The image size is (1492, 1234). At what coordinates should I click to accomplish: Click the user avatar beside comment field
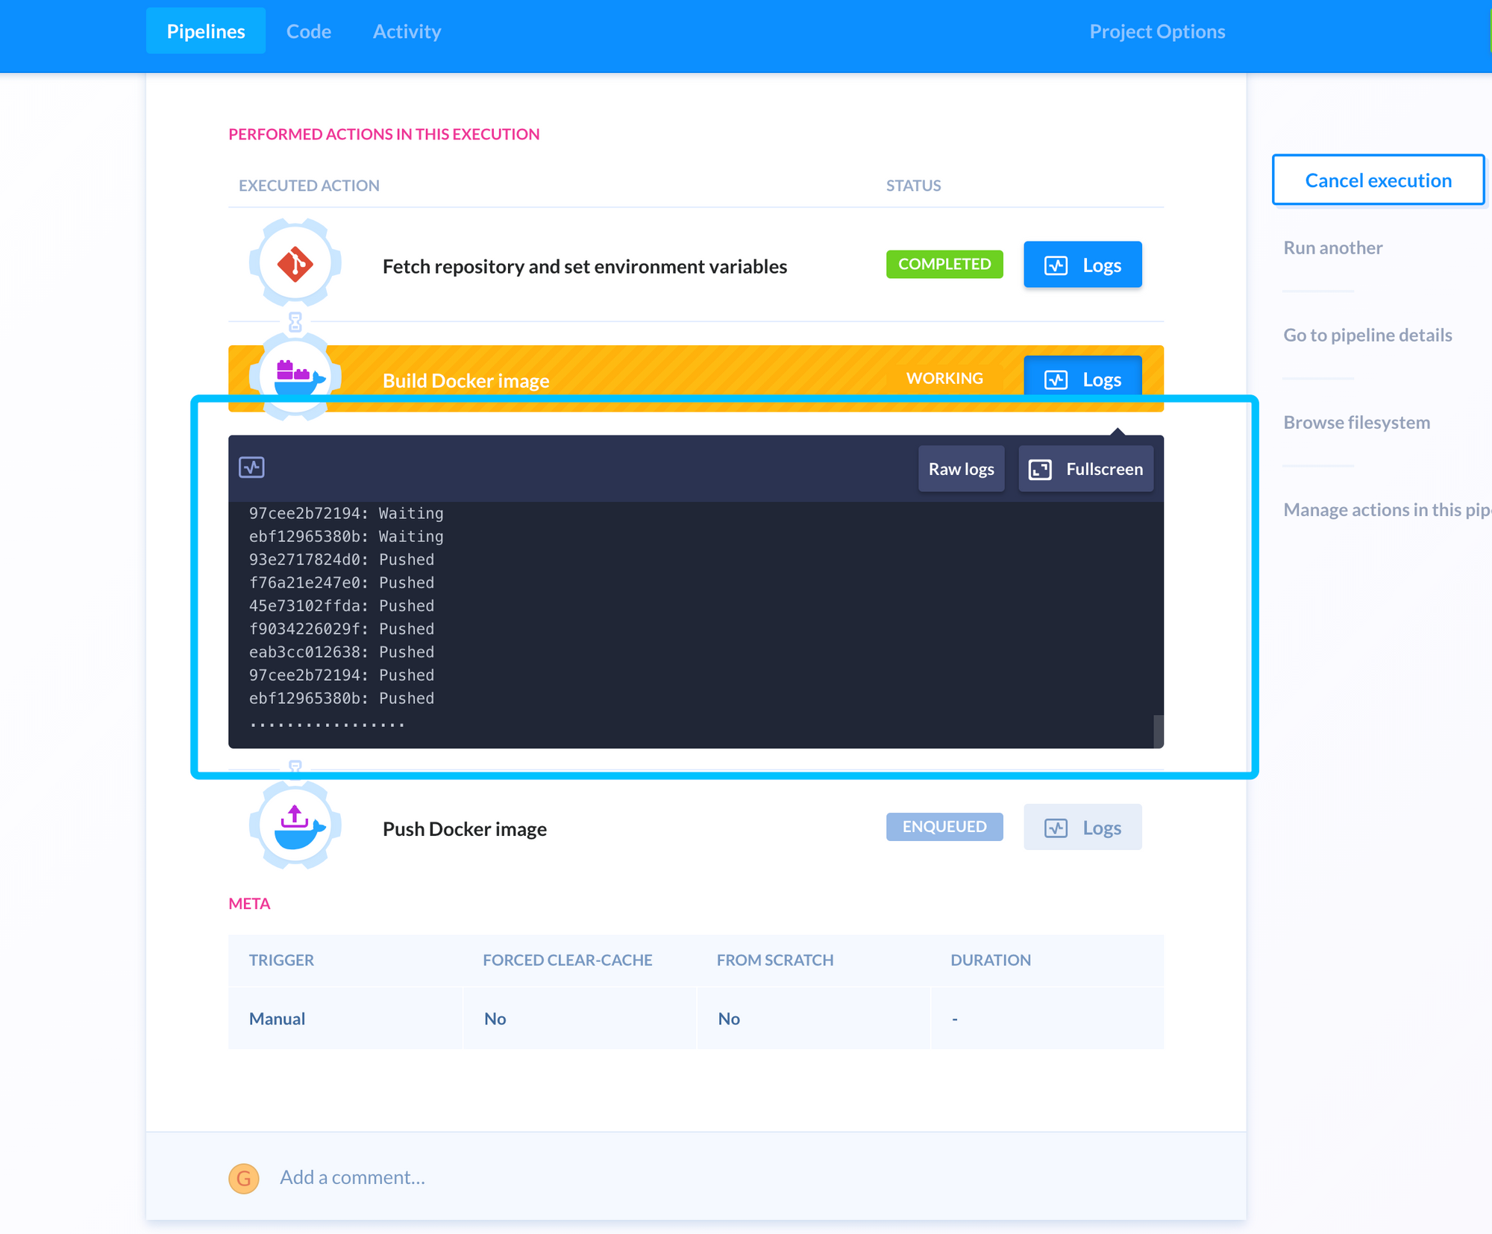point(243,1178)
